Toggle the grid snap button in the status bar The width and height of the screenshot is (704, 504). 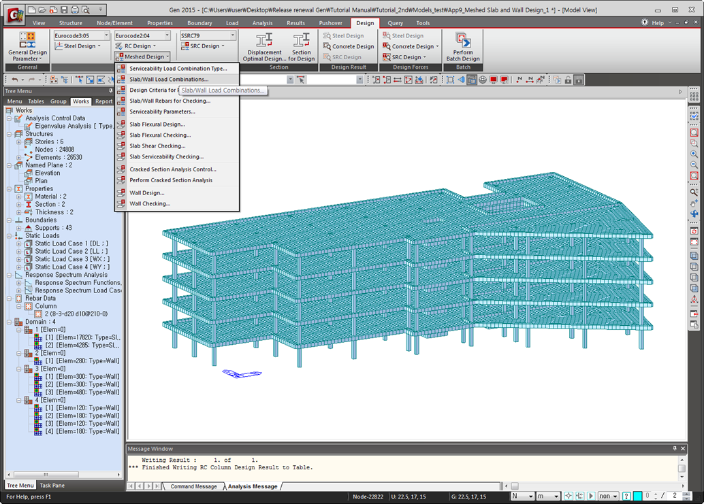pos(580,496)
